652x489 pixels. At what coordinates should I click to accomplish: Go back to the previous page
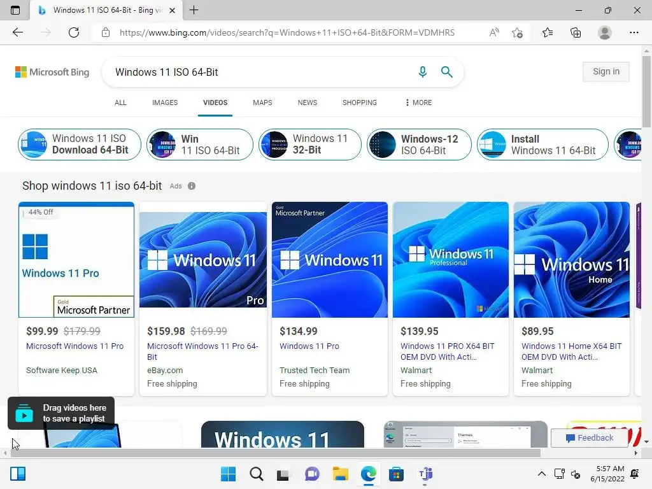pyautogui.click(x=17, y=32)
